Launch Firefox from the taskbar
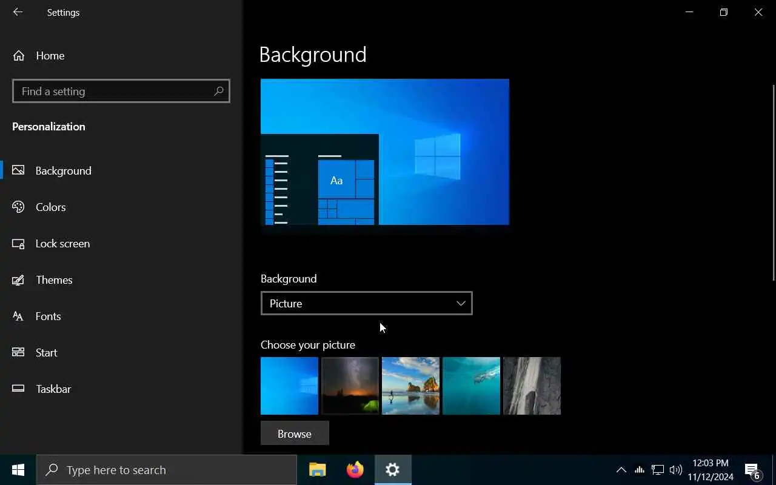The height and width of the screenshot is (485, 776). [355, 470]
